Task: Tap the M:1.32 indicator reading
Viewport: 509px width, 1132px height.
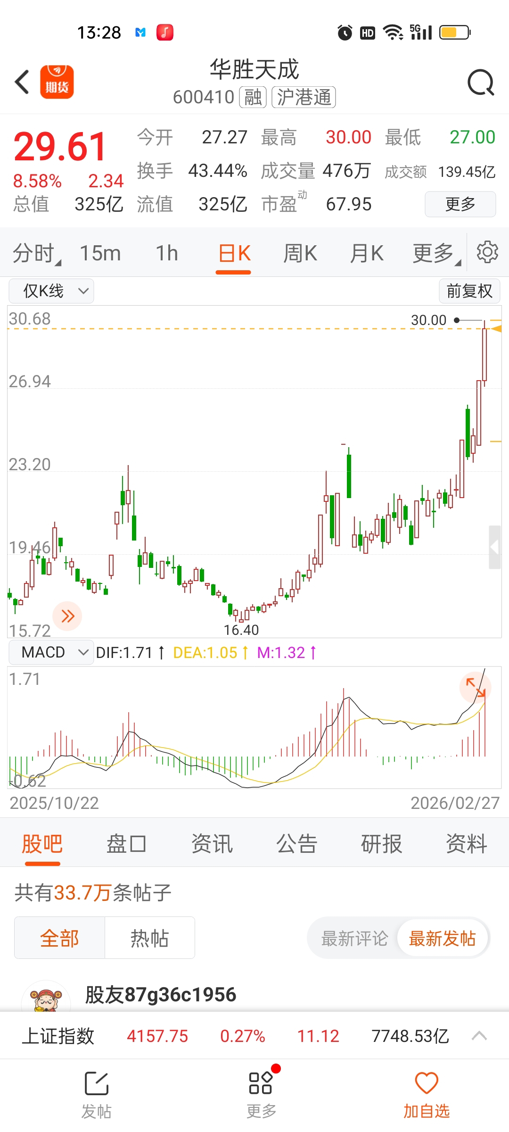Action: coord(287,652)
